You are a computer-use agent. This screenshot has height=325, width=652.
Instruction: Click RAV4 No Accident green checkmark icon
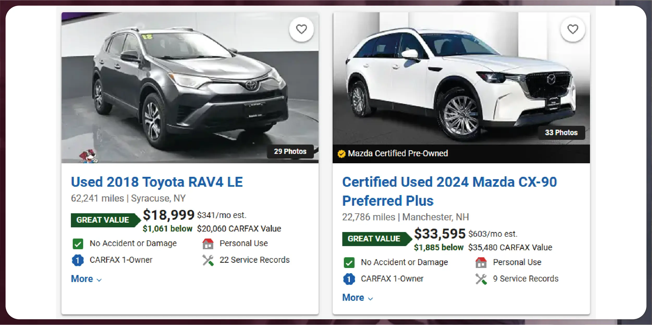coord(78,244)
